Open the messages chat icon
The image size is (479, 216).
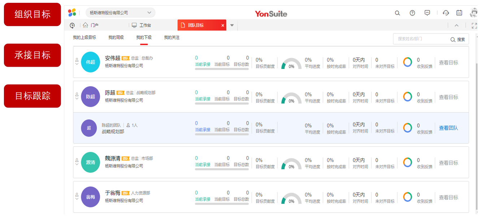click(427, 13)
